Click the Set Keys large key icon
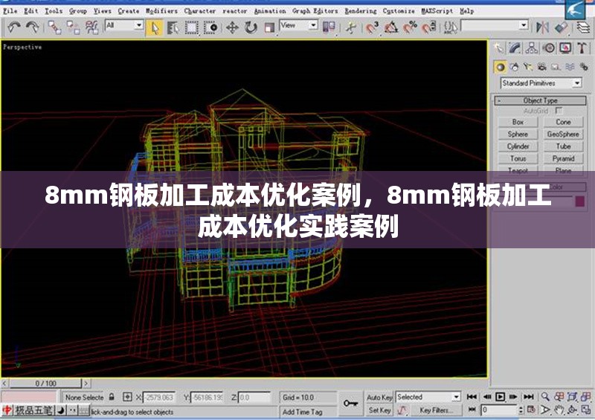Screen dimensions: 595x420 click(x=350, y=403)
